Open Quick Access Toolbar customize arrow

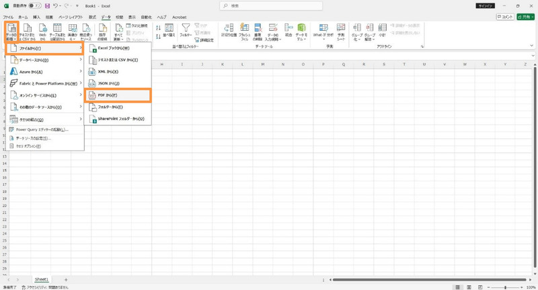coord(77,6)
